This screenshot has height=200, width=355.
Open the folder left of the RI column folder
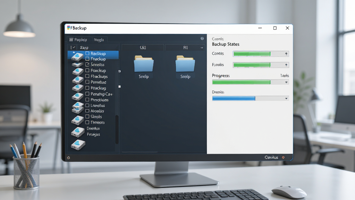point(144,64)
